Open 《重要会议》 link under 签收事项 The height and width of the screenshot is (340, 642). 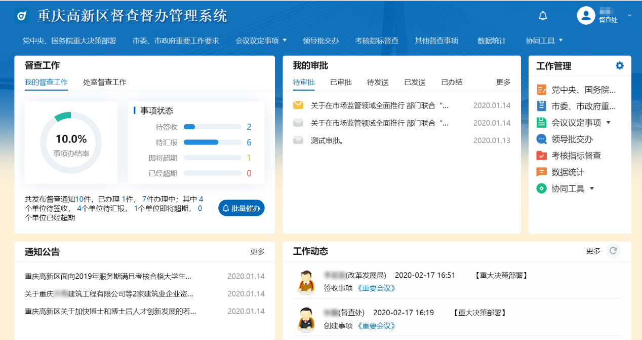(375, 288)
